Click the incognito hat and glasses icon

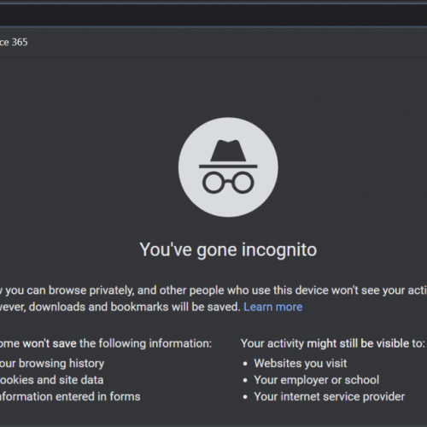pyautogui.click(x=228, y=167)
